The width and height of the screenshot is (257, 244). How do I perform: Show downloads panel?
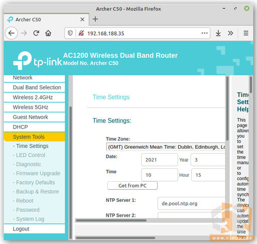[218, 33]
